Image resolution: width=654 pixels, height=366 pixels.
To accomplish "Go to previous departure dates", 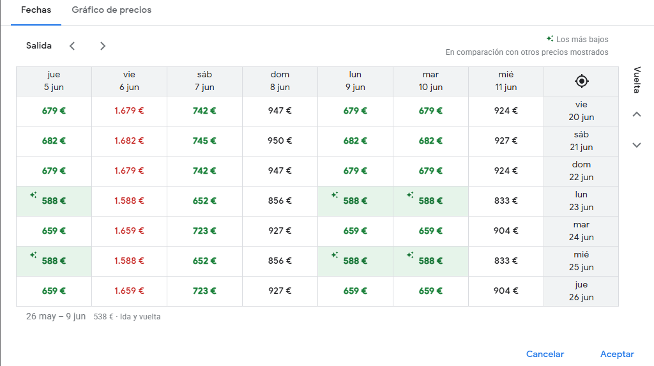I will (72, 46).
